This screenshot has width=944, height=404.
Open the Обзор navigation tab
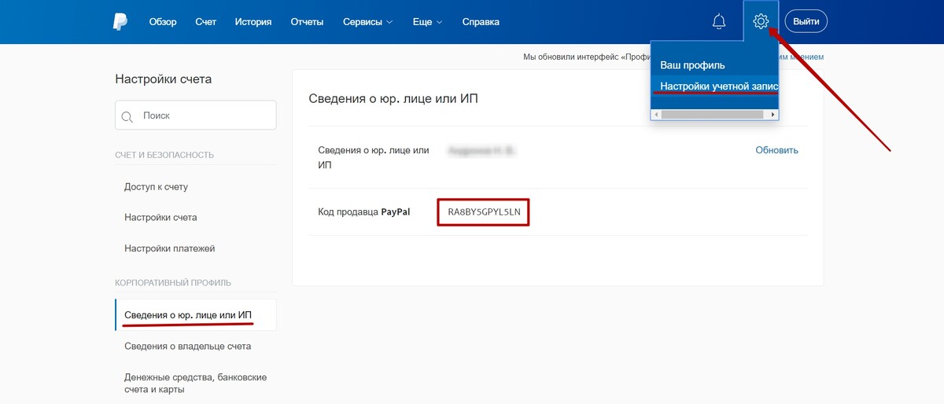(163, 22)
